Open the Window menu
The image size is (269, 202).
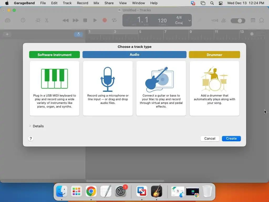coord(138,3)
